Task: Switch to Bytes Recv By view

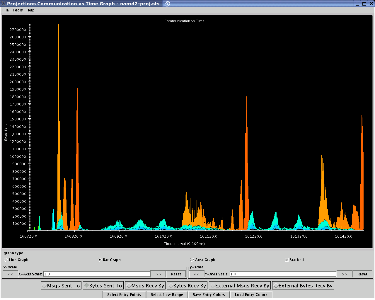Action: 187,286
